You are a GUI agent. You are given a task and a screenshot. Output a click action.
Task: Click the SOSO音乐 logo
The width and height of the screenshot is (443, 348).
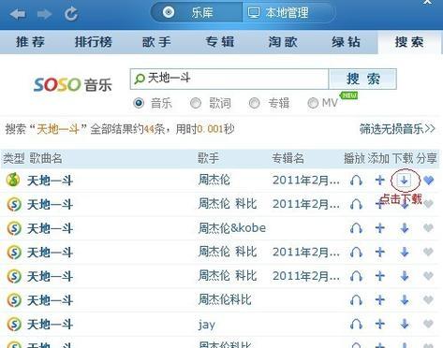73,84
